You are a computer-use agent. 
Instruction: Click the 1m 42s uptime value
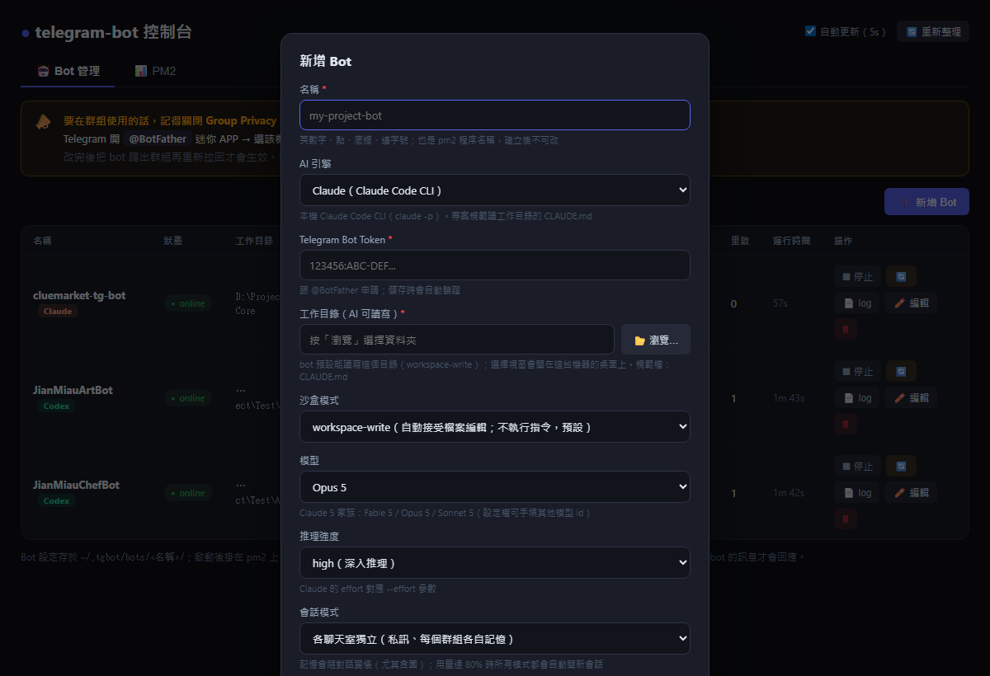789,493
